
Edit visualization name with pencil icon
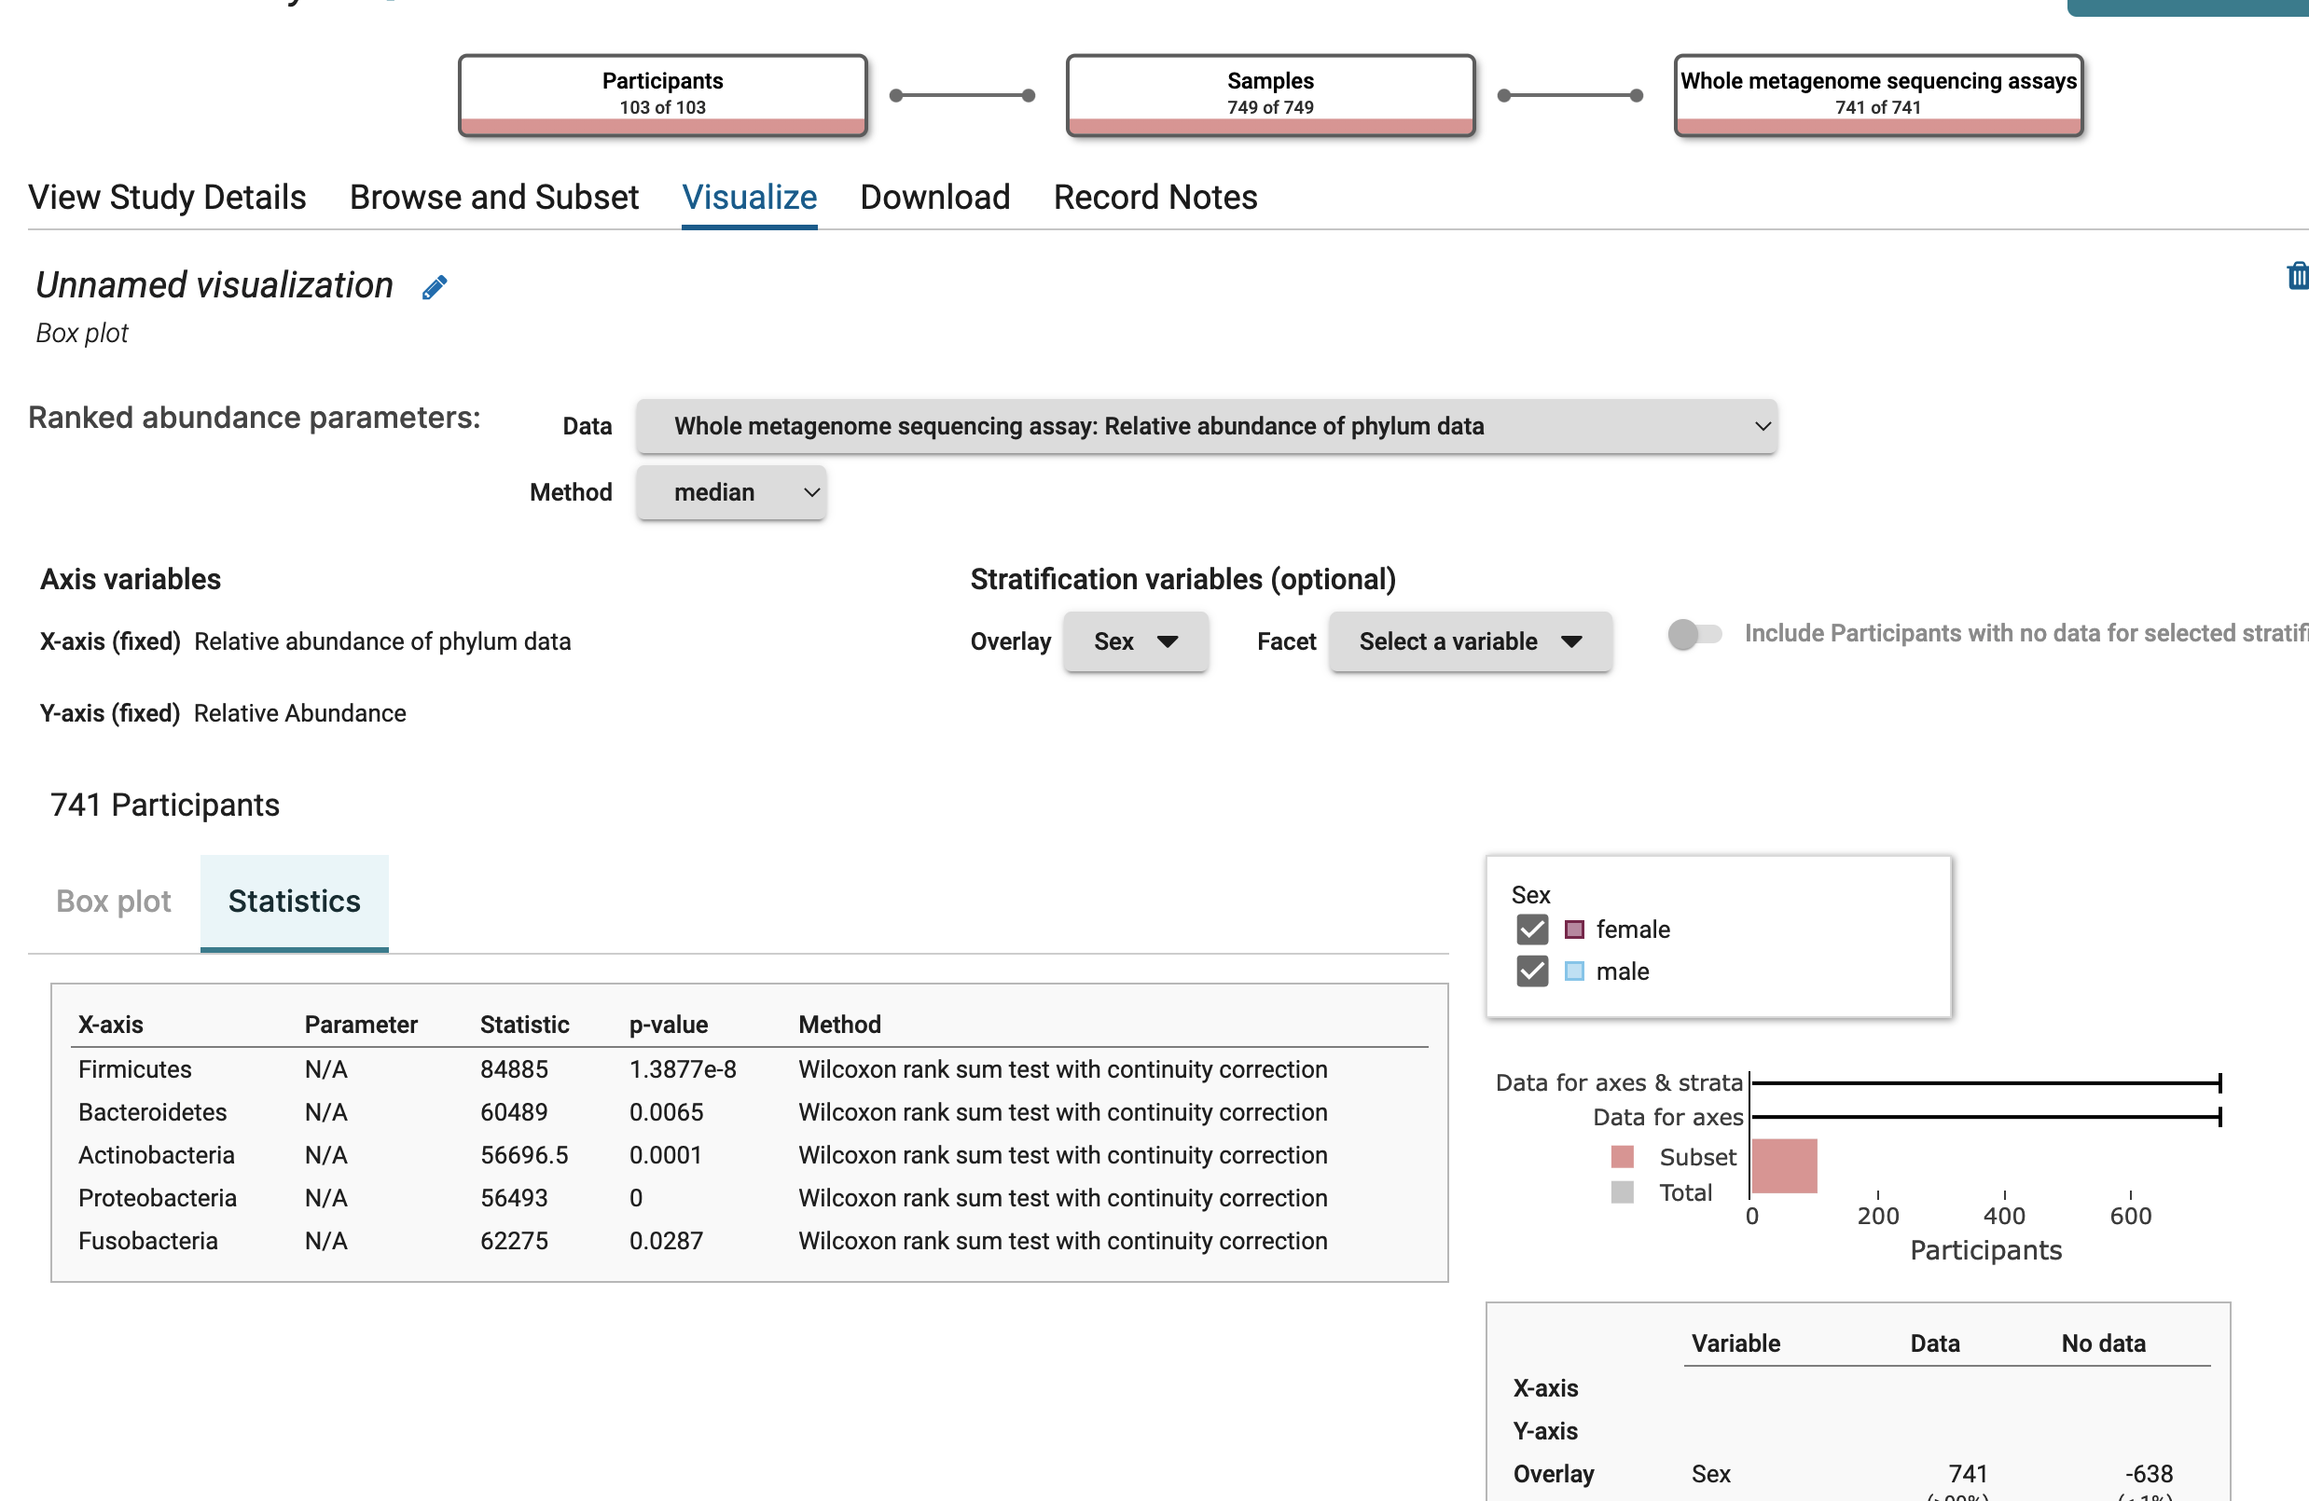click(435, 287)
